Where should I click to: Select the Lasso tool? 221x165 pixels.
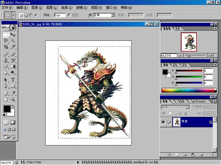[6, 41]
